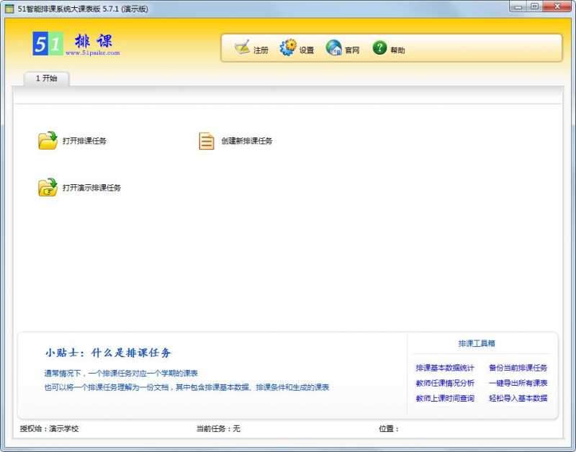The width and height of the screenshot is (576, 452).
Task: Open 设置 via the gear icon
Action: (x=287, y=47)
